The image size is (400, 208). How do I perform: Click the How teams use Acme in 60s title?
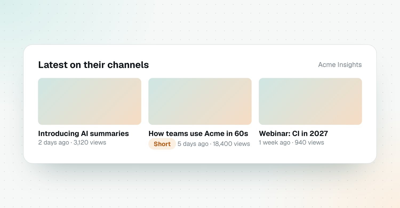[198, 133]
